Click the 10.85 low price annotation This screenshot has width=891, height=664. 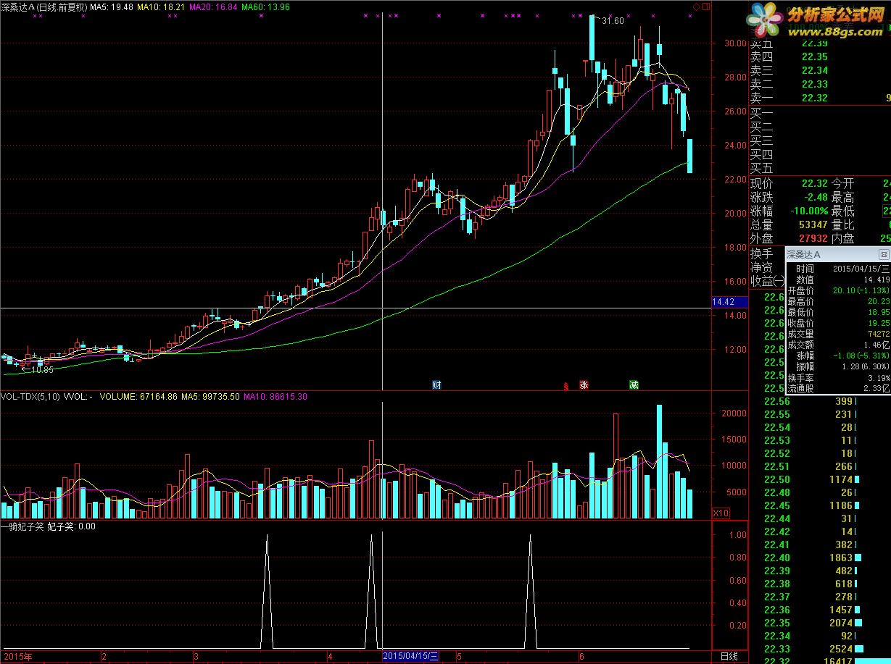[42, 369]
